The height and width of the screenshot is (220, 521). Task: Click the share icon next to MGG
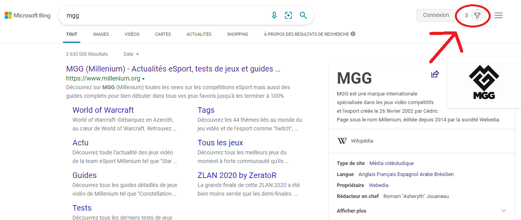point(435,74)
